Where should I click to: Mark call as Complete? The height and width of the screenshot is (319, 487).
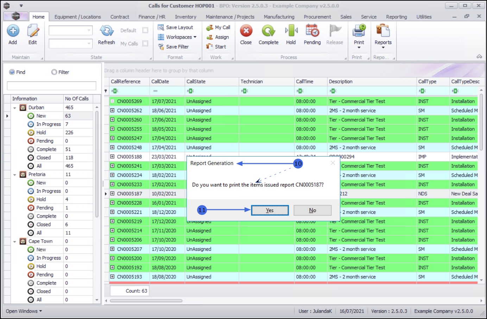pos(268,34)
